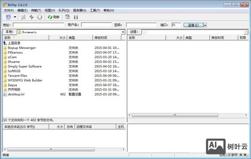Click the 主机 queue column header
This screenshot has height=159, width=251.
(x=121, y=127)
